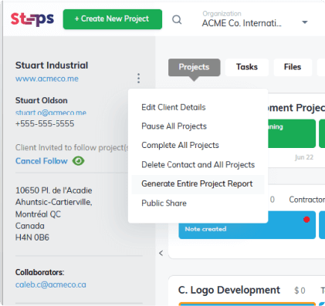
Task: Click the Steps logo
Action: (x=32, y=19)
